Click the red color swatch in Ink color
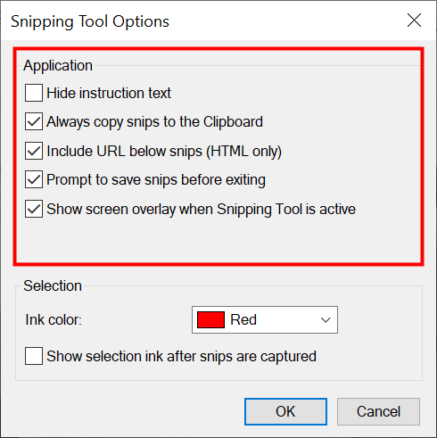This screenshot has height=438, width=437. [x=210, y=319]
